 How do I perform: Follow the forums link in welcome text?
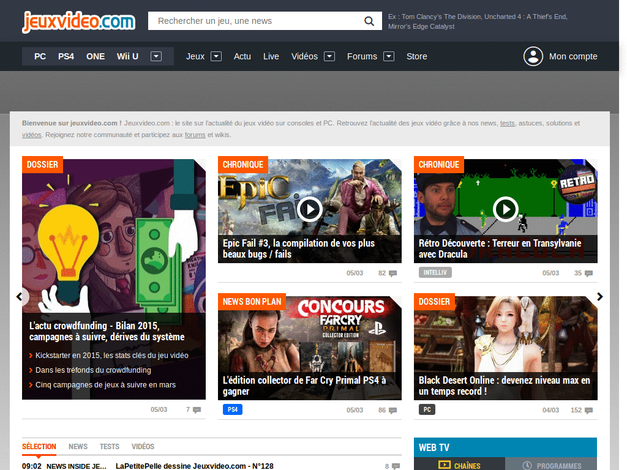pyautogui.click(x=195, y=135)
